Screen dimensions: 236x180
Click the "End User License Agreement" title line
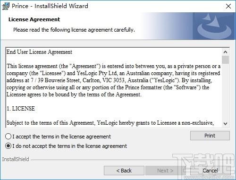coord(39,52)
